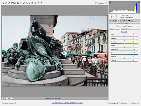Click the Hecho button
The width and height of the screenshot is (141, 106).
tap(134, 103)
